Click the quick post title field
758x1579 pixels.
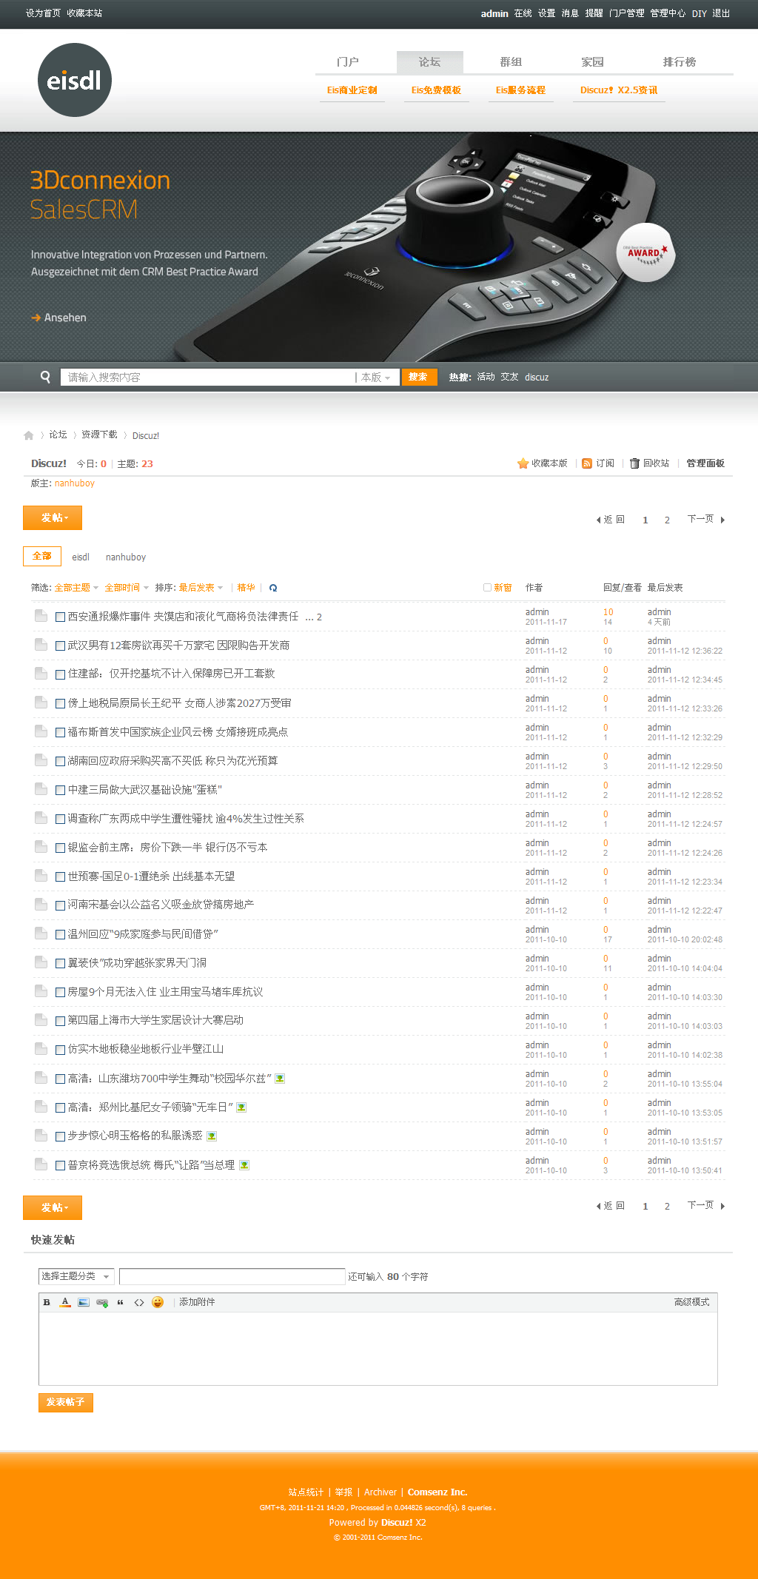(x=232, y=1276)
